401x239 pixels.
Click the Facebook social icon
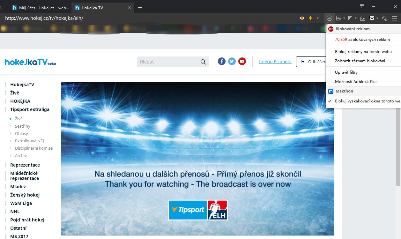222,62
